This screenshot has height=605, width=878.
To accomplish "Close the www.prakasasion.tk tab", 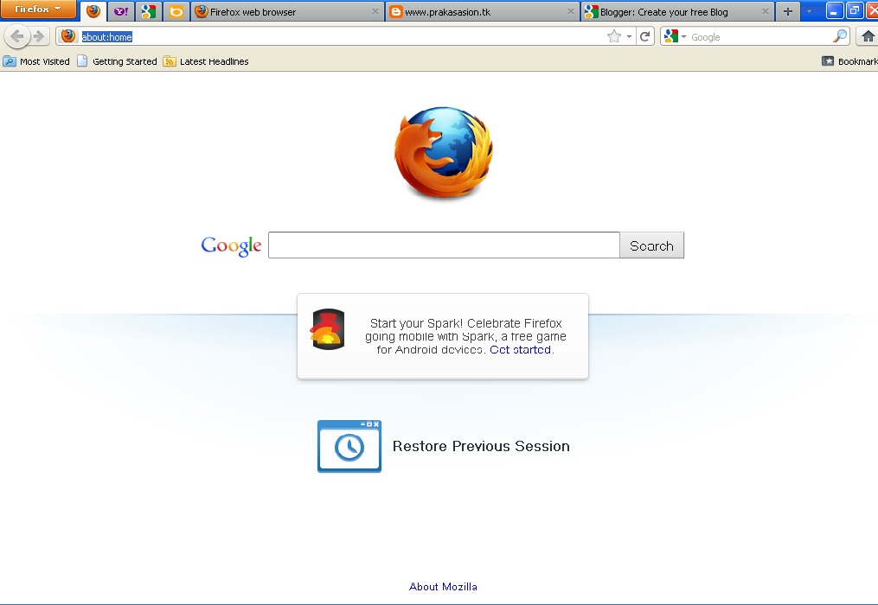I will (571, 11).
